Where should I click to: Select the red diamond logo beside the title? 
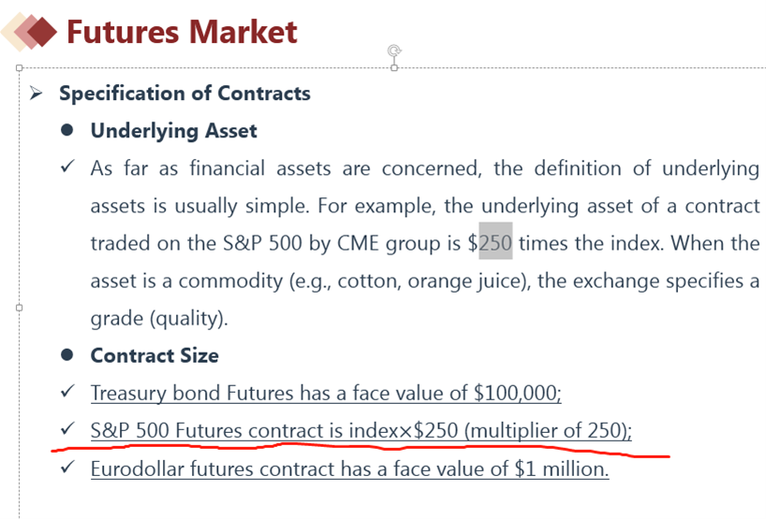point(29,32)
